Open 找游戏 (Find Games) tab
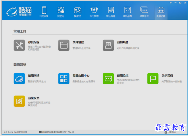 pyautogui.click(x=78, y=12)
